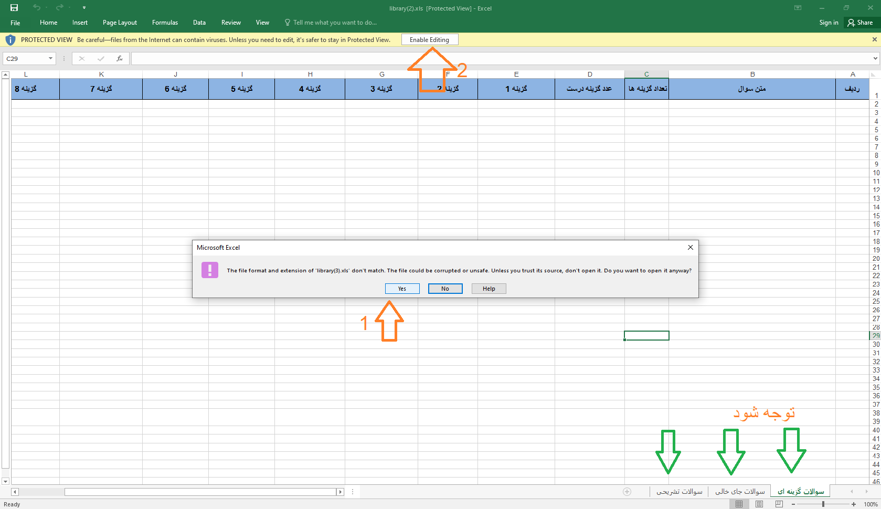Select column C header
The width and height of the screenshot is (881, 509).
[x=646, y=75]
